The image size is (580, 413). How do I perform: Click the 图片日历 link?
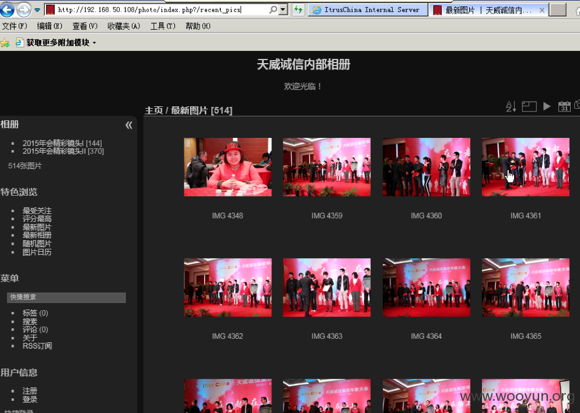[37, 252]
